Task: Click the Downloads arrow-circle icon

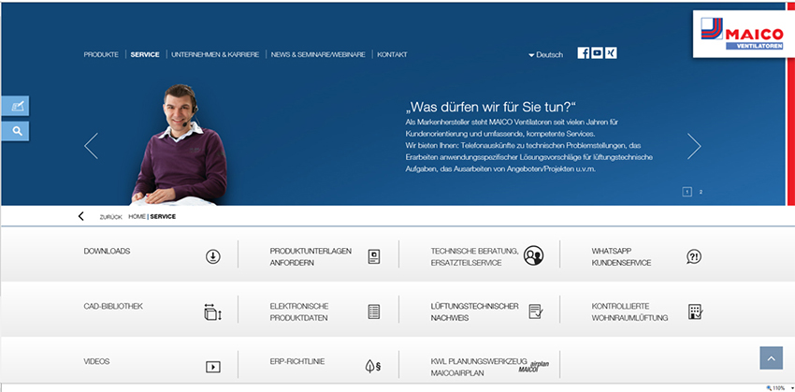Action: coord(213,256)
